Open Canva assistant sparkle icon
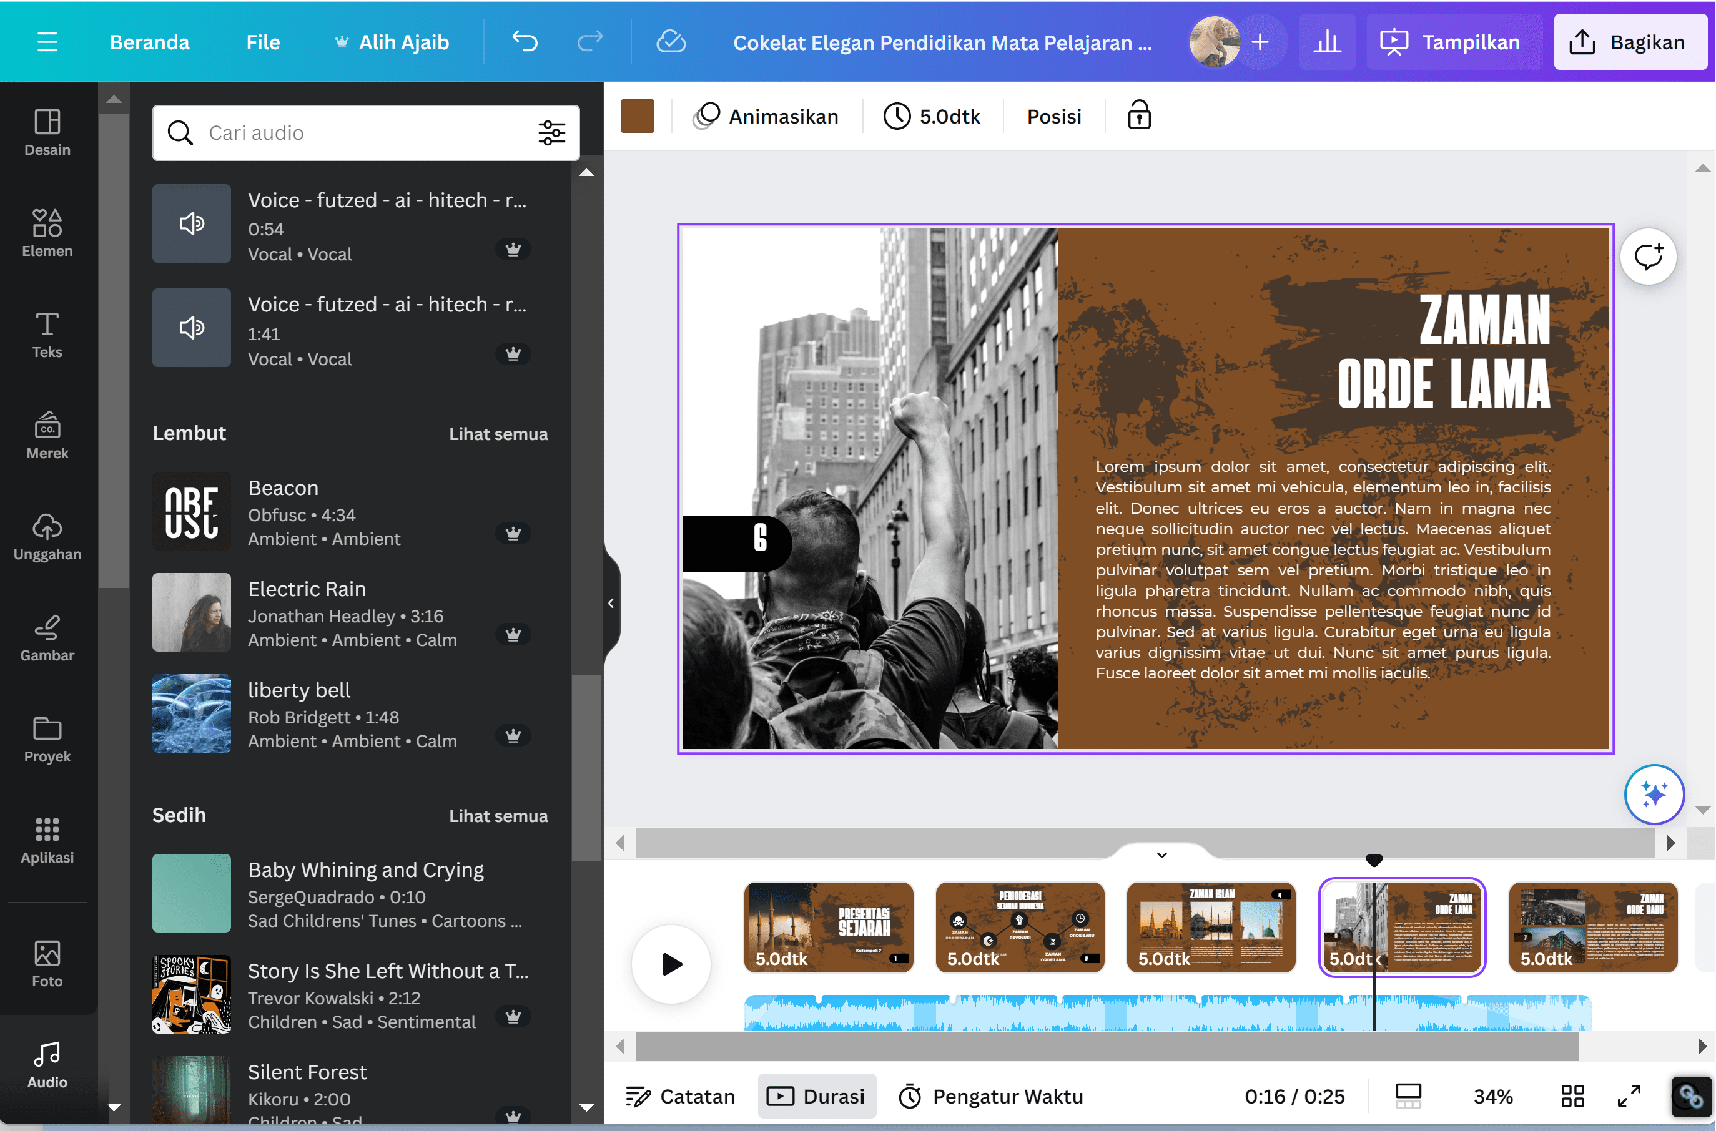Viewport: 1716px width, 1131px height. (1654, 794)
